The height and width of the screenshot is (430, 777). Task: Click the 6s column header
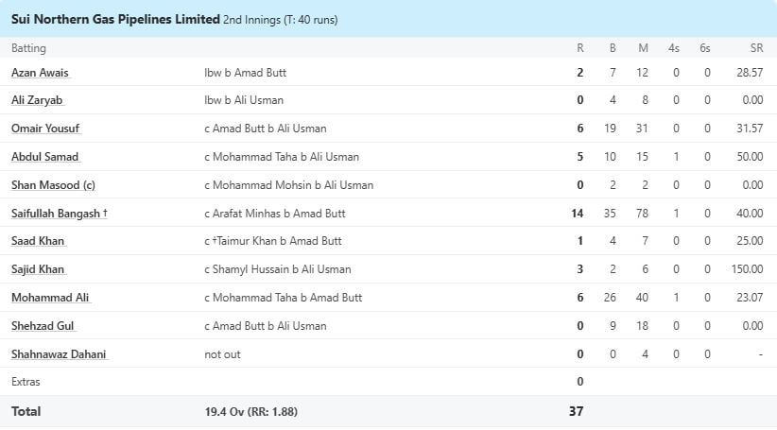[x=705, y=48]
